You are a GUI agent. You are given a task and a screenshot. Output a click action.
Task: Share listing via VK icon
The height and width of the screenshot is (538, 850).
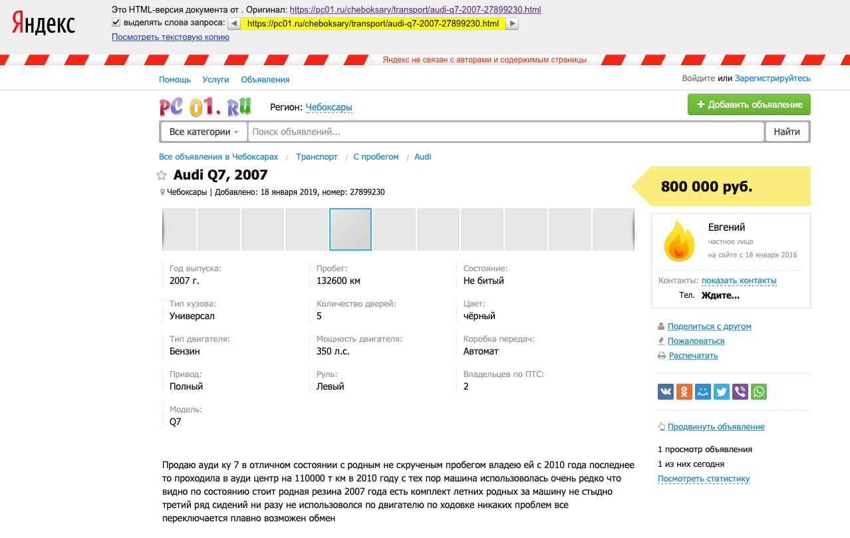(666, 392)
